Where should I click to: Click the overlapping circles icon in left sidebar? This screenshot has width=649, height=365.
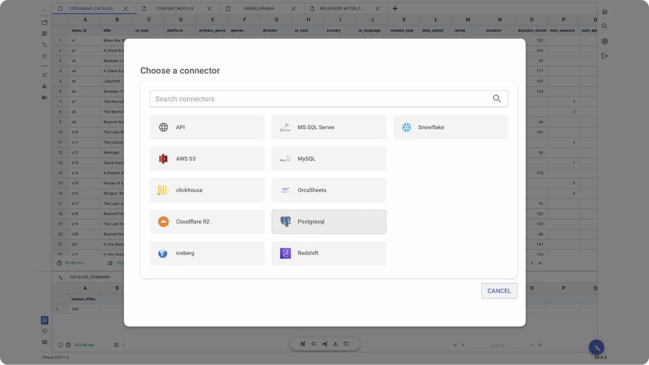coord(45,97)
